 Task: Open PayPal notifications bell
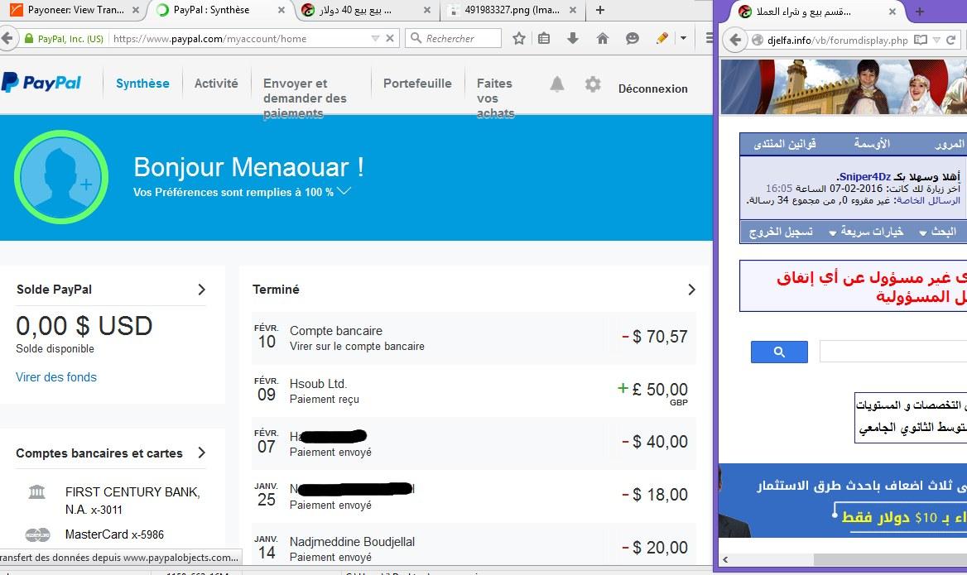coord(557,84)
